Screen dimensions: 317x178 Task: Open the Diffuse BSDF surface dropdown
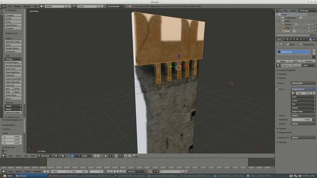(x=303, y=83)
